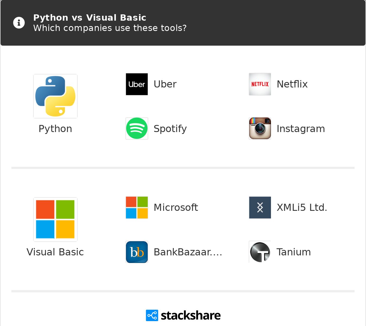The height and width of the screenshot is (326, 366).
Task: Click the XMLi5 Ltd. company name
Action: (x=302, y=207)
